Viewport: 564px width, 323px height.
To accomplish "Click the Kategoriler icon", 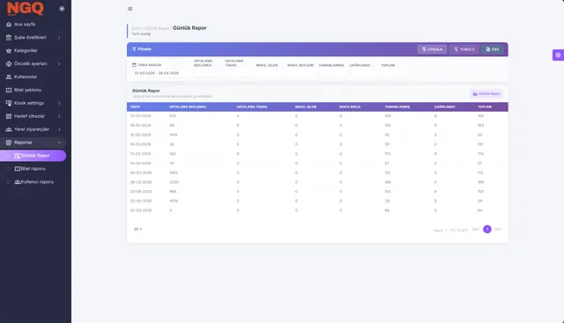I will point(9,51).
